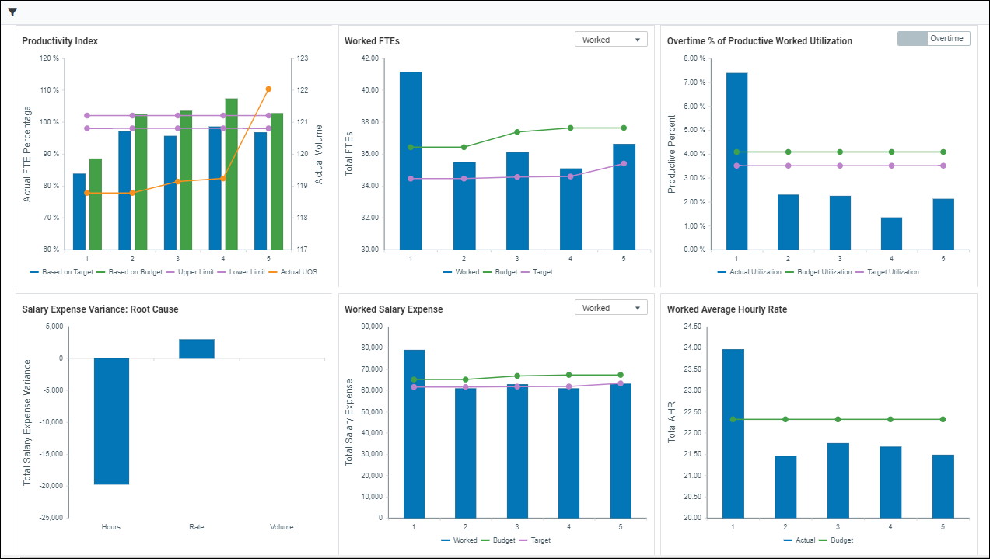Toggle 'Actual UOS' legend entry

coord(298,272)
